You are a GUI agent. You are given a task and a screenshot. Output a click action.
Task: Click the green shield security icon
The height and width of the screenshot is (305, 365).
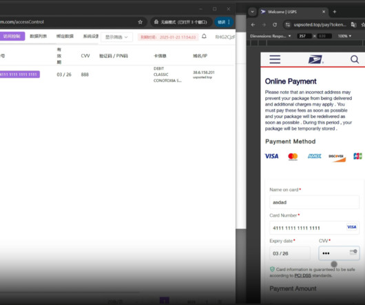(x=272, y=269)
